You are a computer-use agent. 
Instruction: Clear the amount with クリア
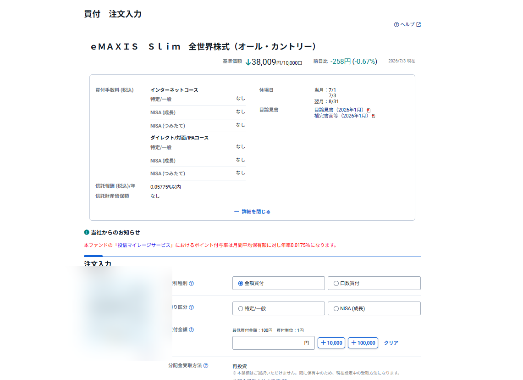tap(391, 343)
